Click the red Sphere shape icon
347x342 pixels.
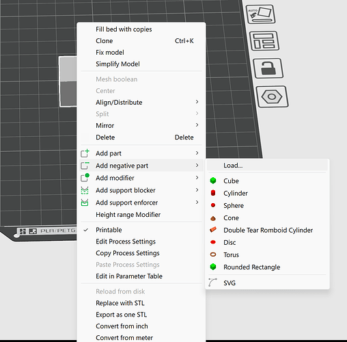(213, 205)
